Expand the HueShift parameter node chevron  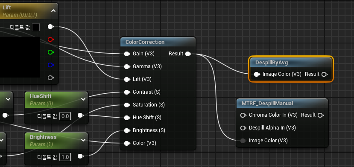pos(83,99)
